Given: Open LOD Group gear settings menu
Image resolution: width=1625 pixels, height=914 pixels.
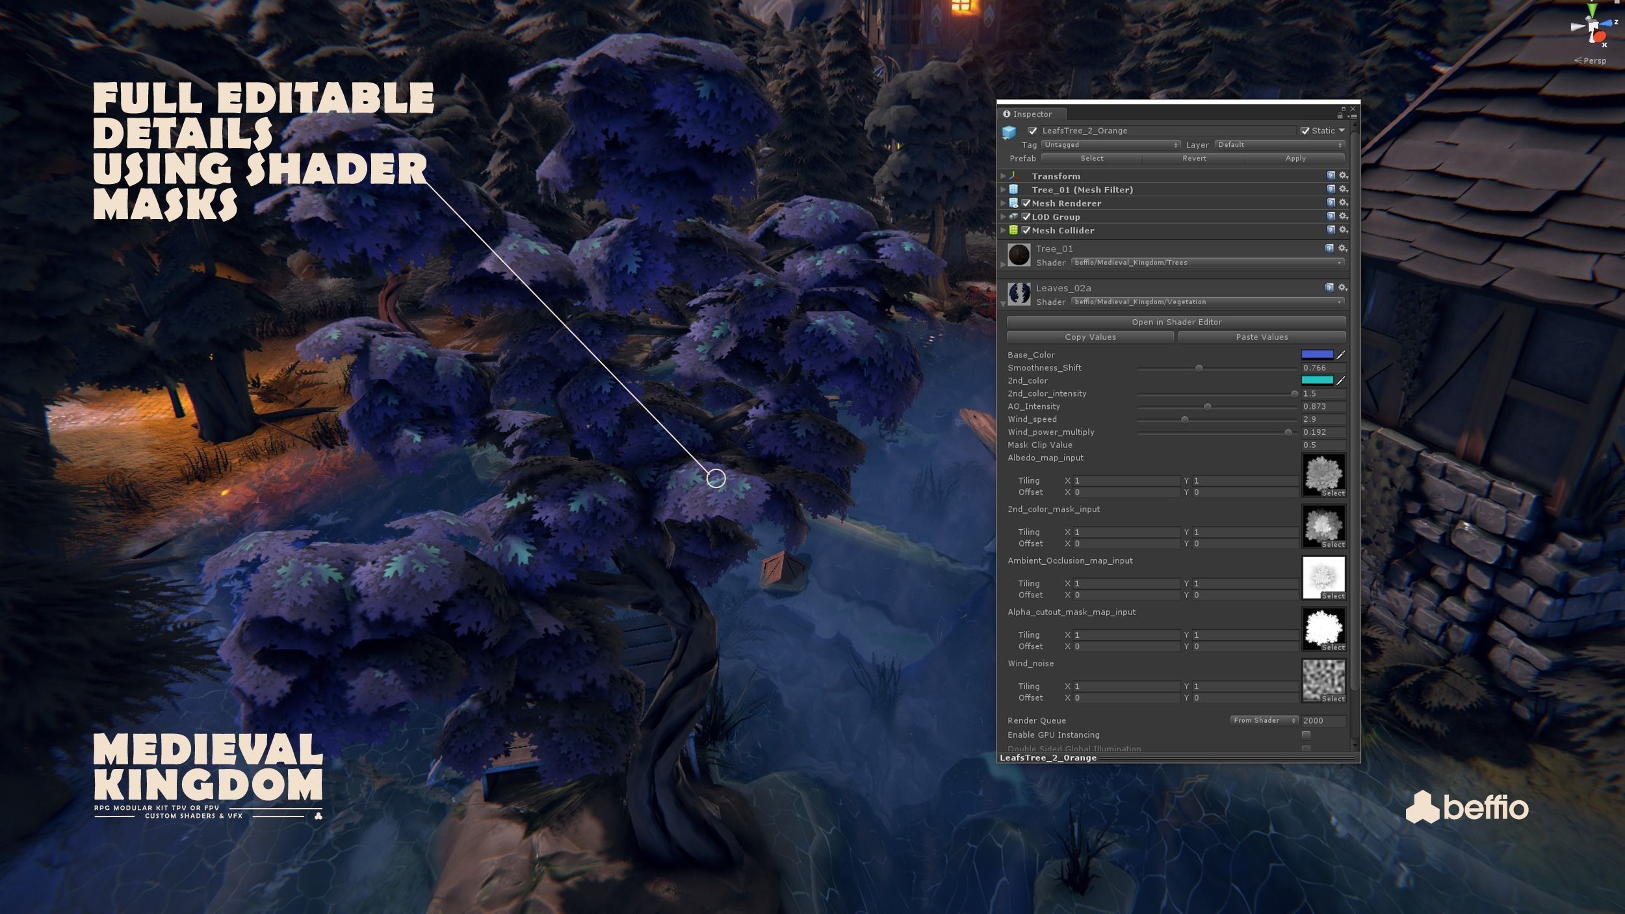Looking at the screenshot, I should [1343, 216].
